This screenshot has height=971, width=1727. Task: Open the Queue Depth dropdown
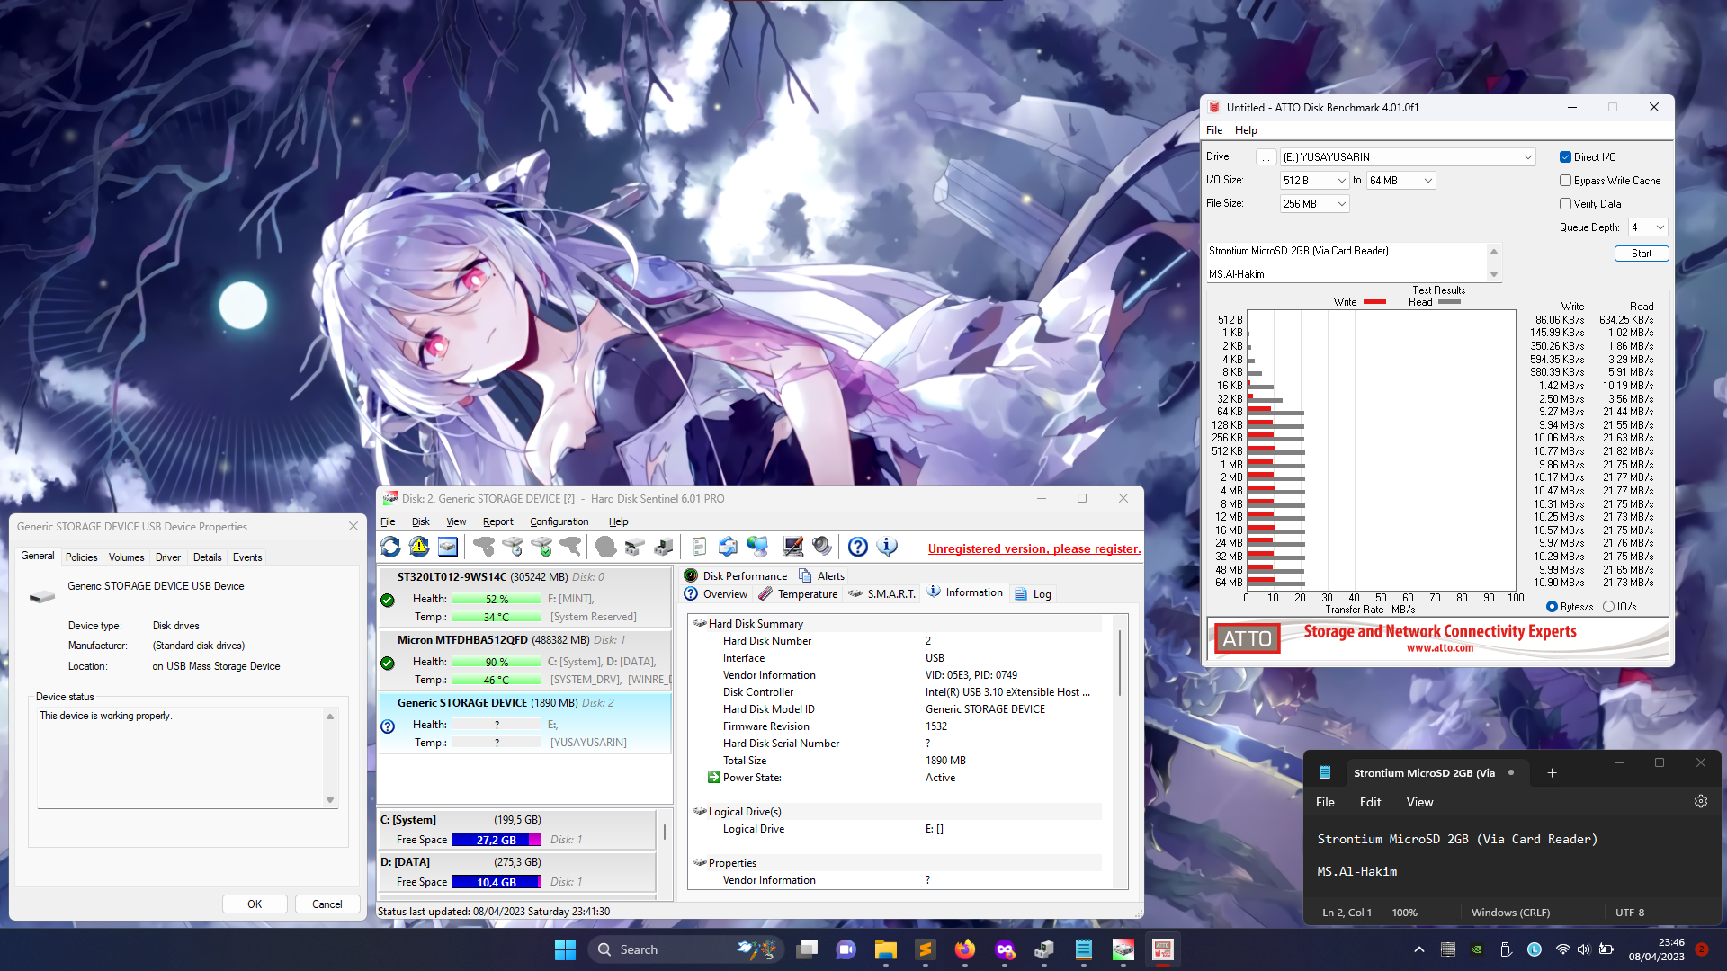[x=1648, y=227]
